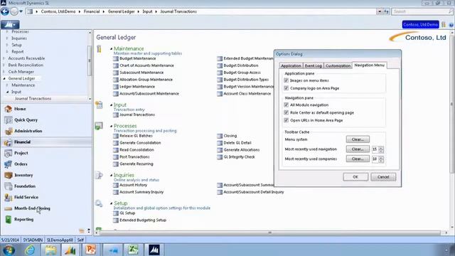Click the Release GL Batches icon

pos(116,136)
